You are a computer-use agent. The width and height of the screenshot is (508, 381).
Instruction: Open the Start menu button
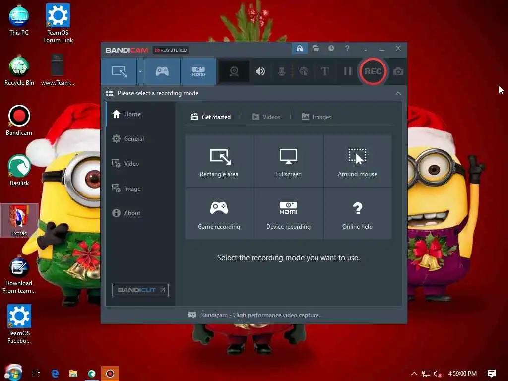[x=12, y=373]
